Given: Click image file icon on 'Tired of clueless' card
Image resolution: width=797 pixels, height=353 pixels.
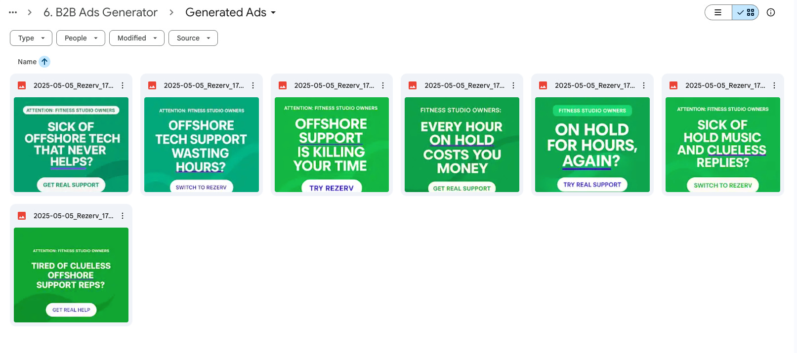Looking at the screenshot, I should pos(22,216).
